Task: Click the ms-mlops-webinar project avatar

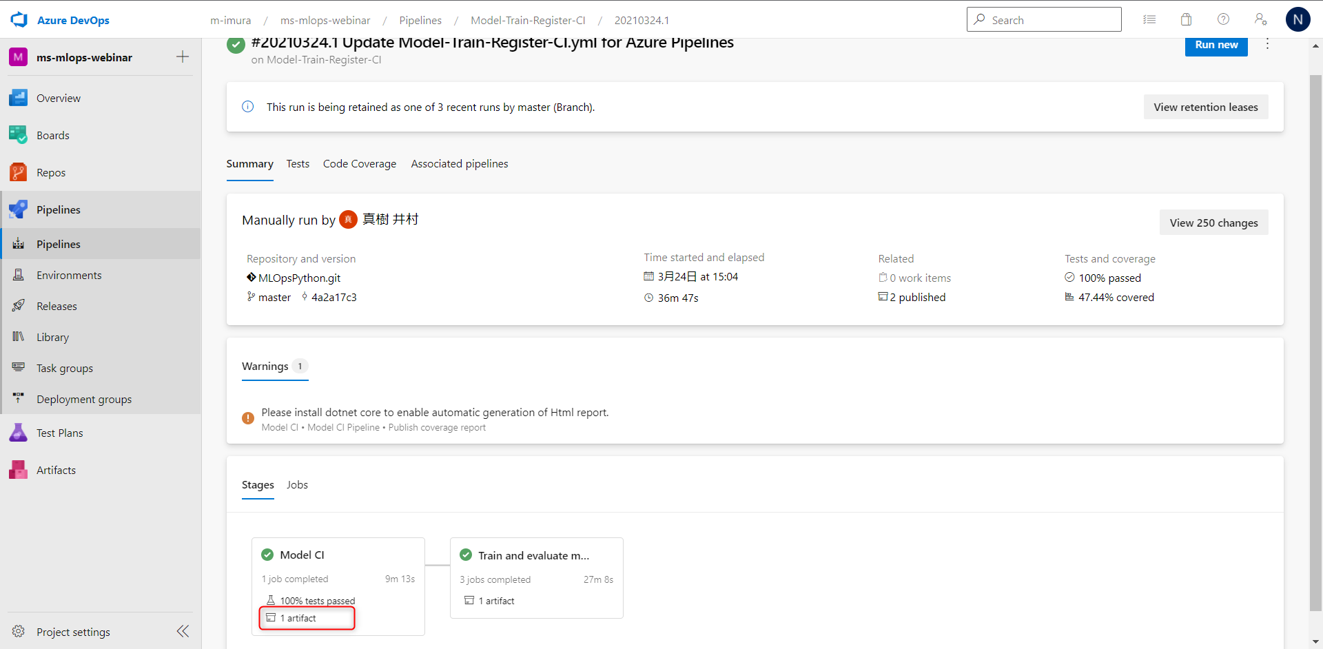Action: coord(19,57)
